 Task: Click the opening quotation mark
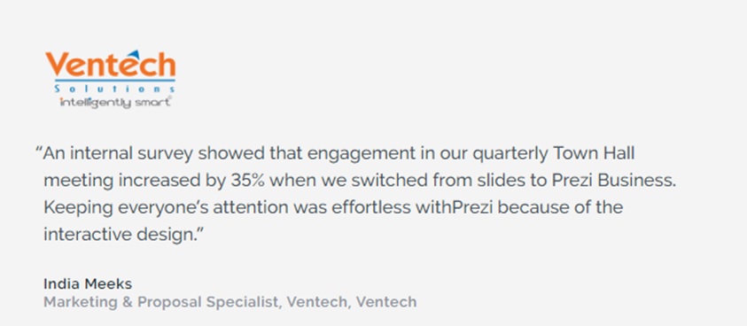coord(39,150)
